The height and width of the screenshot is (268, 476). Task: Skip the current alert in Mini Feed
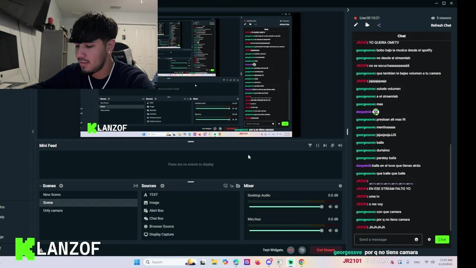(x=325, y=146)
